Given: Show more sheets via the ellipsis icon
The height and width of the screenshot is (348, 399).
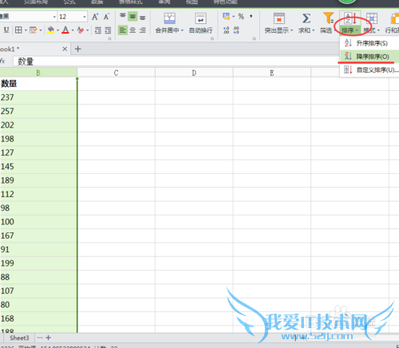Looking at the screenshot, I should pos(40,338).
